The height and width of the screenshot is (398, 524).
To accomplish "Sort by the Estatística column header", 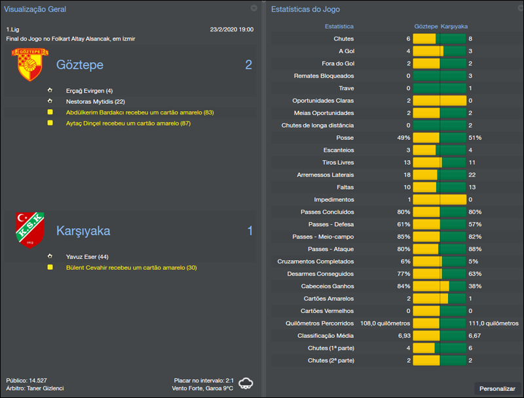I will tap(339, 27).
